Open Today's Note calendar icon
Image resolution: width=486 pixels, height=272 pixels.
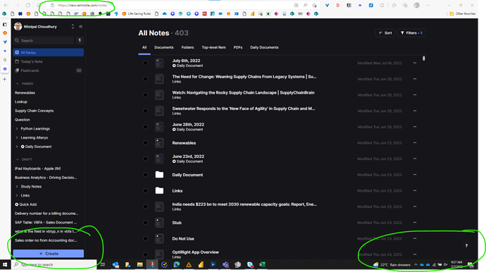17,61
